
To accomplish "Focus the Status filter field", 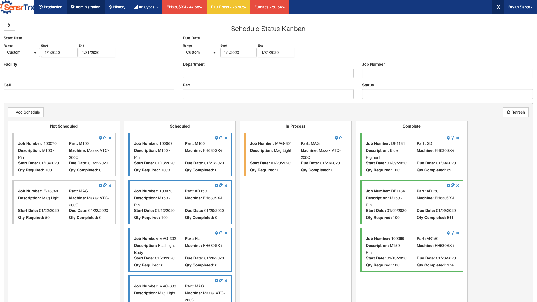I will (447, 94).
